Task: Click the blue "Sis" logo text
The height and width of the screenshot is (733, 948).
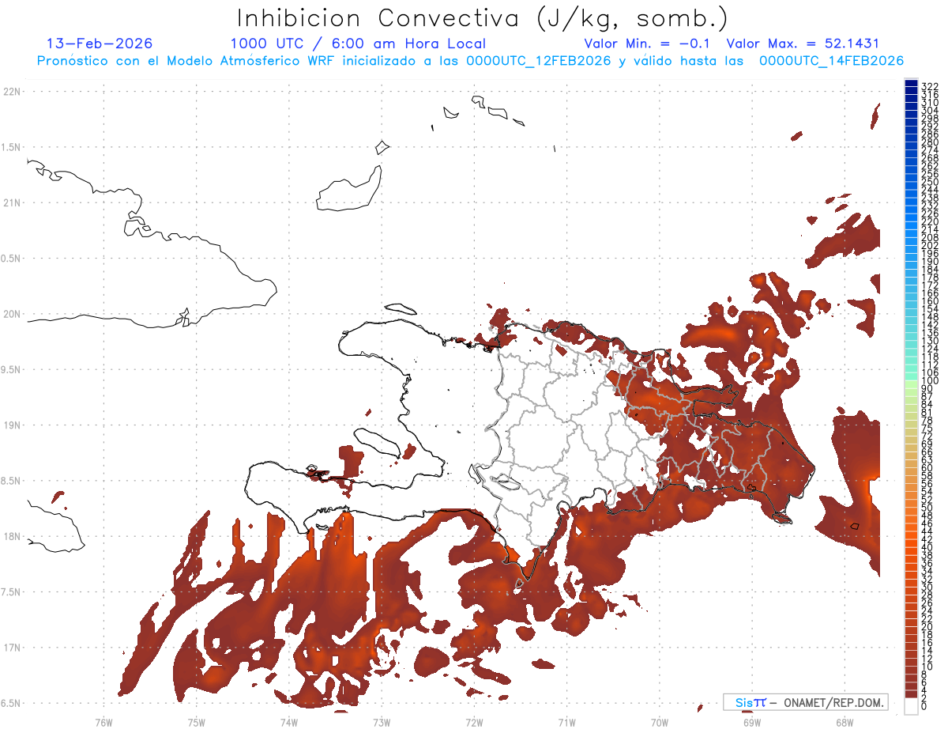Action: pos(744,703)
